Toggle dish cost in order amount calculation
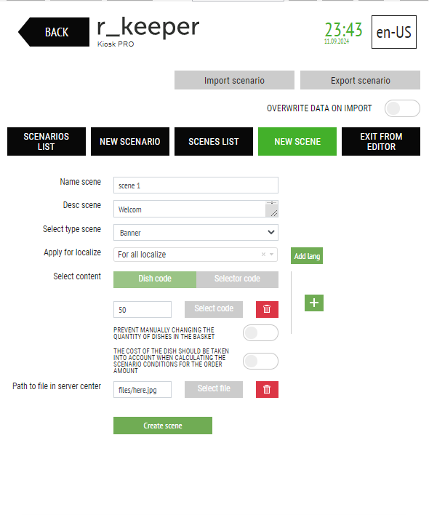The height and width of the screenshot is (515, 429). 260,362
